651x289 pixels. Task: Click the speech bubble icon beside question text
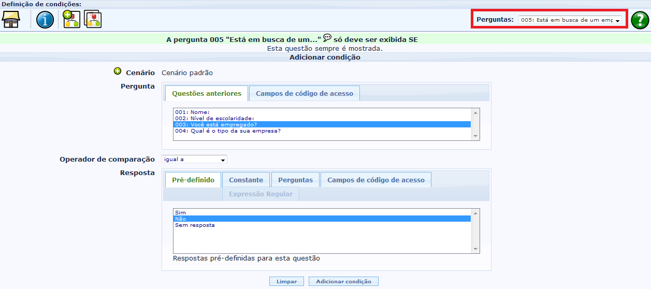click(x=327, y=38)
